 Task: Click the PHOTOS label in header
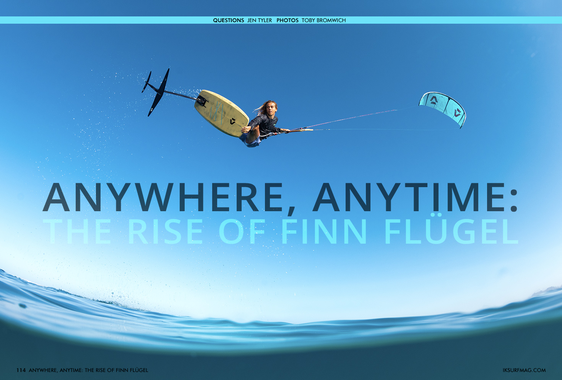tap(287, 20)
